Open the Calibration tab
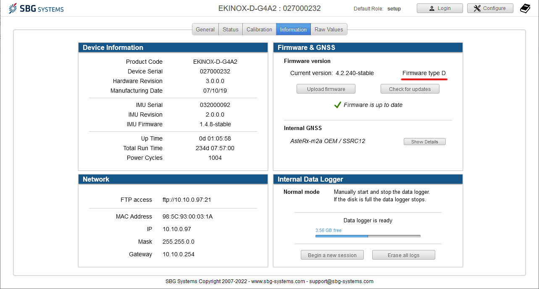This screenshot has width=539, height=289. tap(259, 29)
